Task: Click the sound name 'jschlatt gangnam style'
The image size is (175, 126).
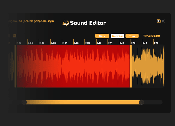Action: click(x=39, y=21)
